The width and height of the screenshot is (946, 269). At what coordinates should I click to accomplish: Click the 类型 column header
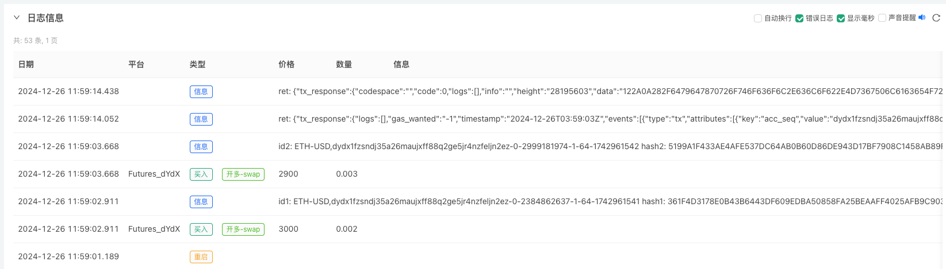point(197,64)
